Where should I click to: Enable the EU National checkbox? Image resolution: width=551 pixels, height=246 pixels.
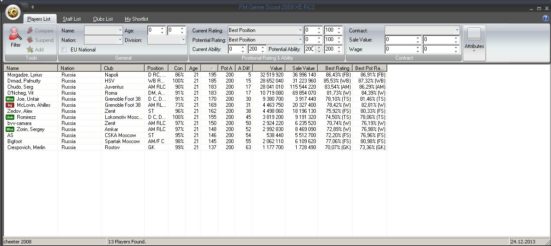(64, 50)
